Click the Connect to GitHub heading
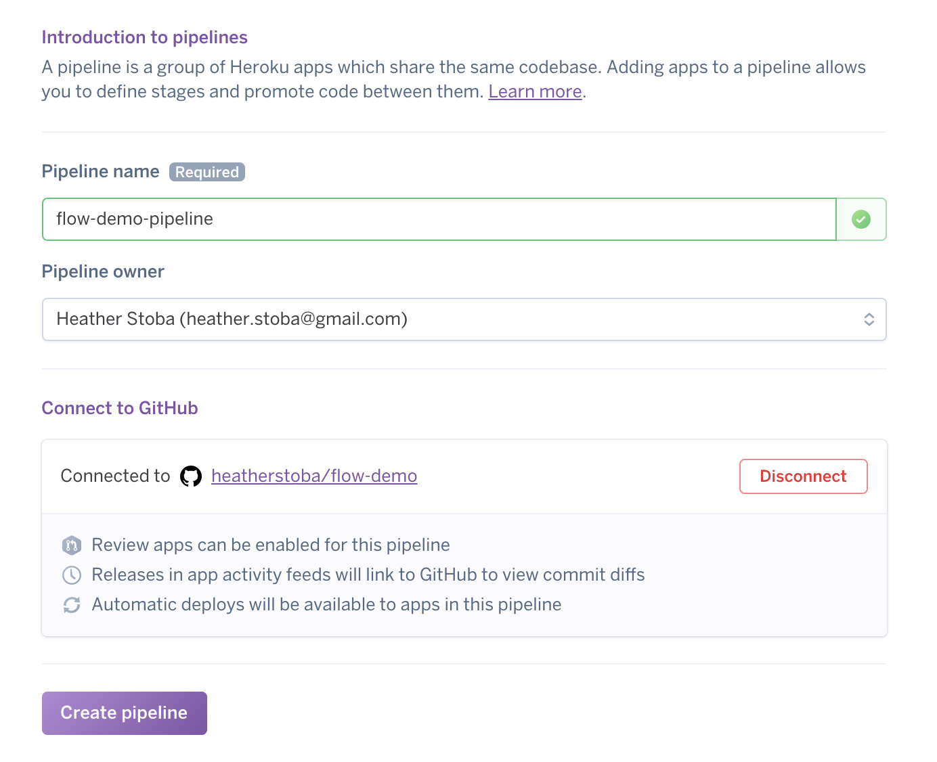 click(120, 408)
